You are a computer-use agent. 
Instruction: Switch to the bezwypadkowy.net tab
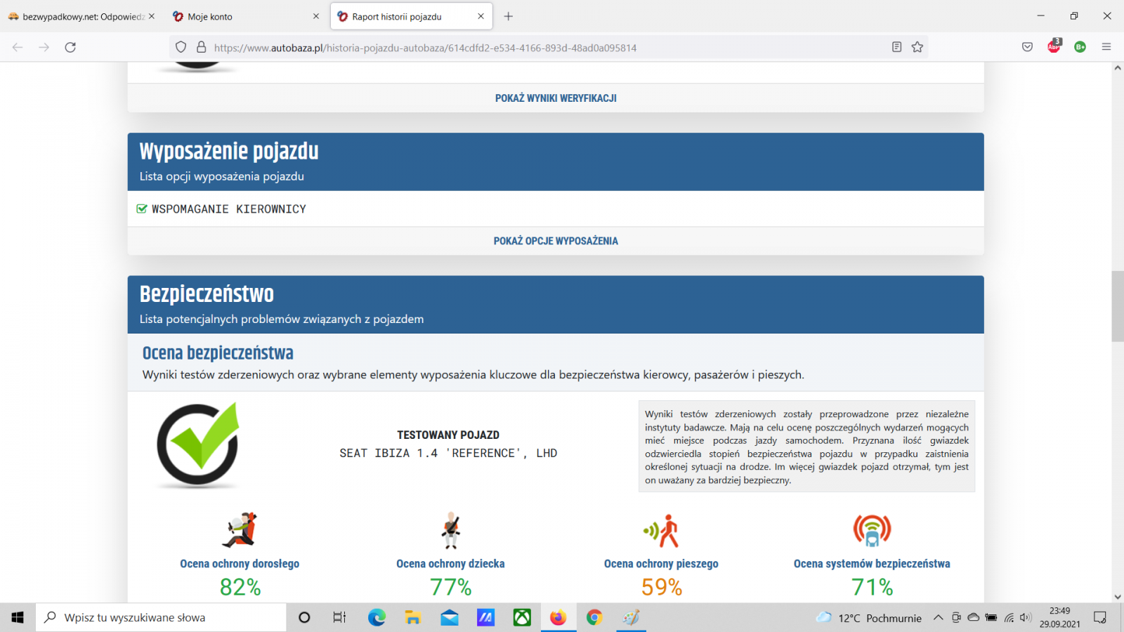(x=81, y=17)
